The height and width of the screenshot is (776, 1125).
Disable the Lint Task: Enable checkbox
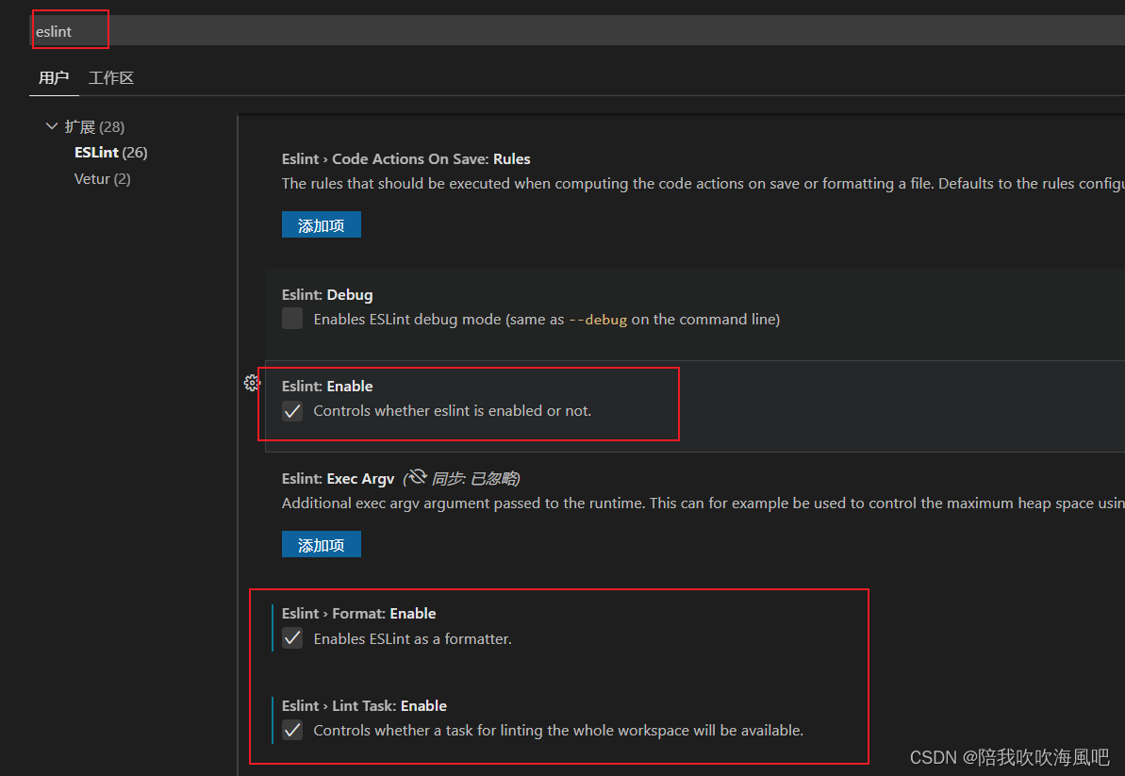click(292, 731)
